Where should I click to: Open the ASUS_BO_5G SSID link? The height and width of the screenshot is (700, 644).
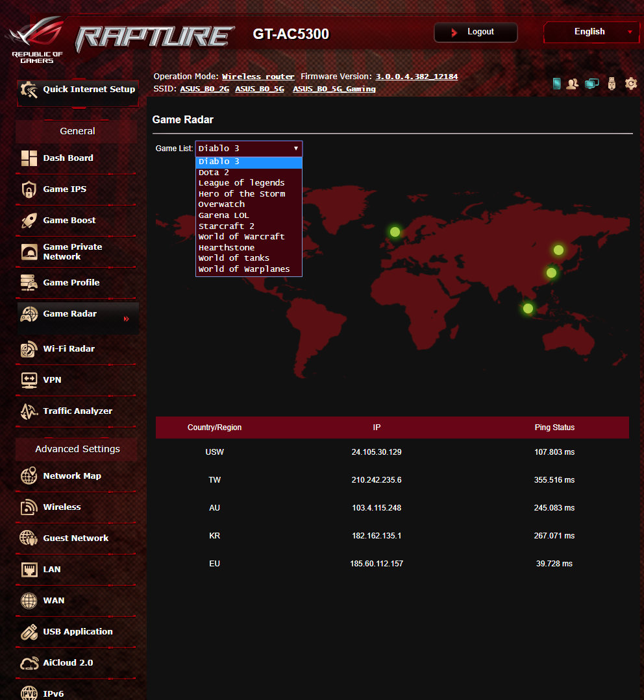(260, 90)
